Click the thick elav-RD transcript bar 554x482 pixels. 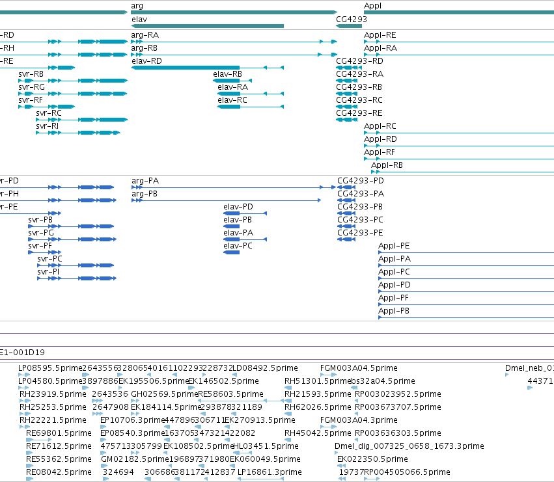186,68
